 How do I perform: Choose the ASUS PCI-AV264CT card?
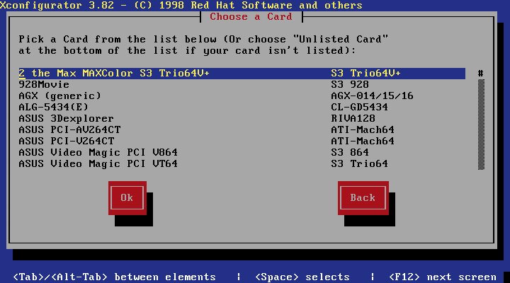click(242, 130)
